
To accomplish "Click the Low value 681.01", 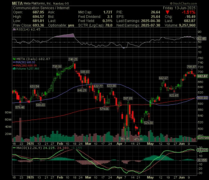I will coord(38,21).
